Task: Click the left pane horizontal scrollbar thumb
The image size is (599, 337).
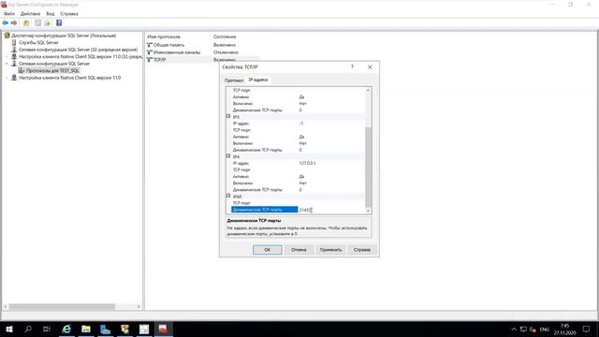Action: point(62,306)
